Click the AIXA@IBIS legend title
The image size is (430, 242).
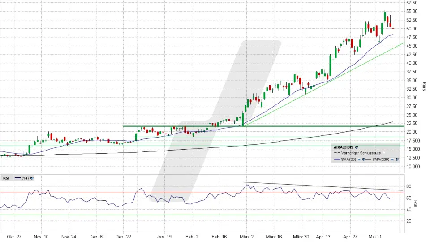[344, 147]
